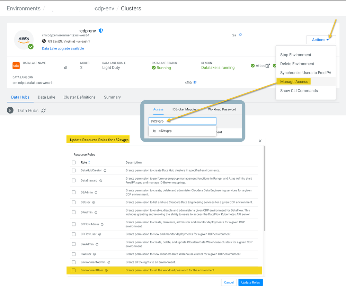Open the cdp-env breadcrumb link
The width and height of the screenshot is (346, 288).
tap(104, 8)
